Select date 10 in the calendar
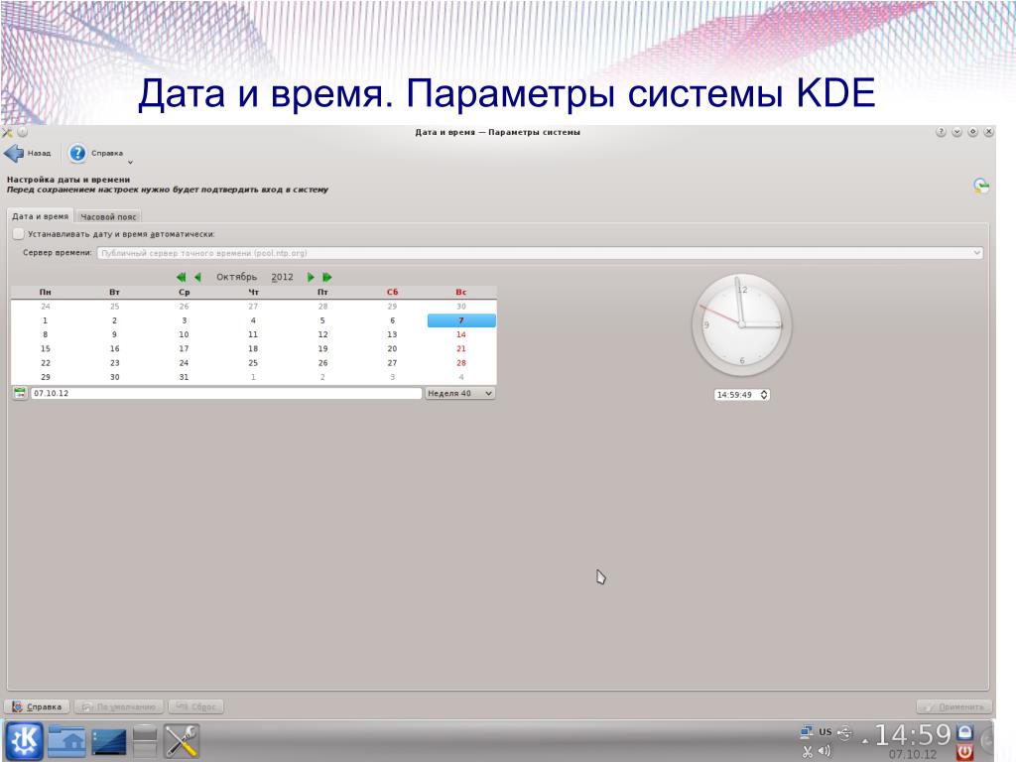Image resolution: width=1016 pixels, height=762 pixels. coord(184,335)
